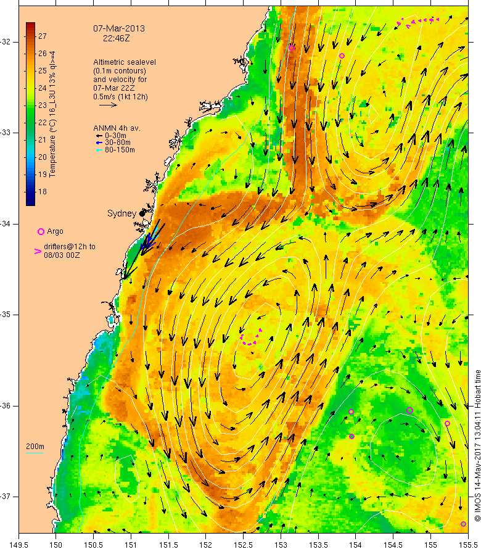Image resolution: width=481 pixels, height=549 pixels.
Task: Click the -37 latitude axis label
Action: coord(6,497)
